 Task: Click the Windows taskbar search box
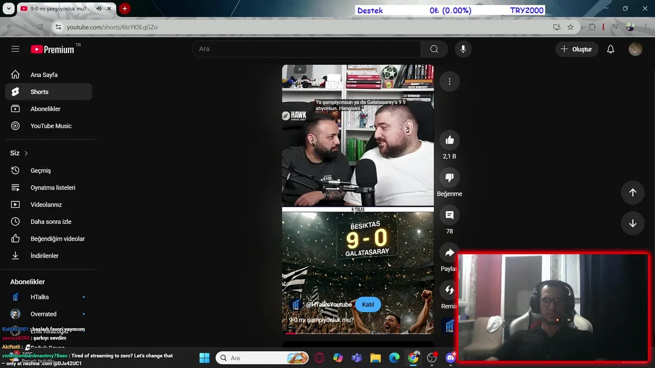pyautogui.click(x=263, y=358)
